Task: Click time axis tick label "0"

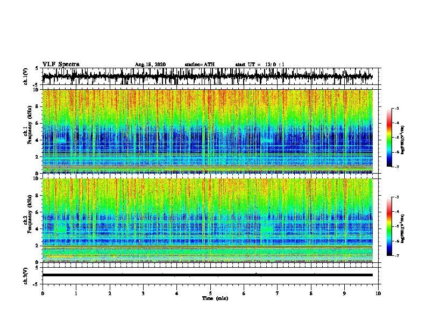Action: coord(42,294)
